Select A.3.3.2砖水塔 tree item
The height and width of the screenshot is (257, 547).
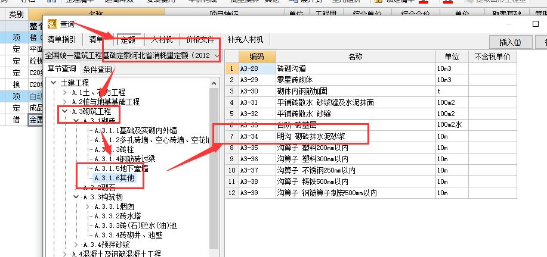coord(118,216)
